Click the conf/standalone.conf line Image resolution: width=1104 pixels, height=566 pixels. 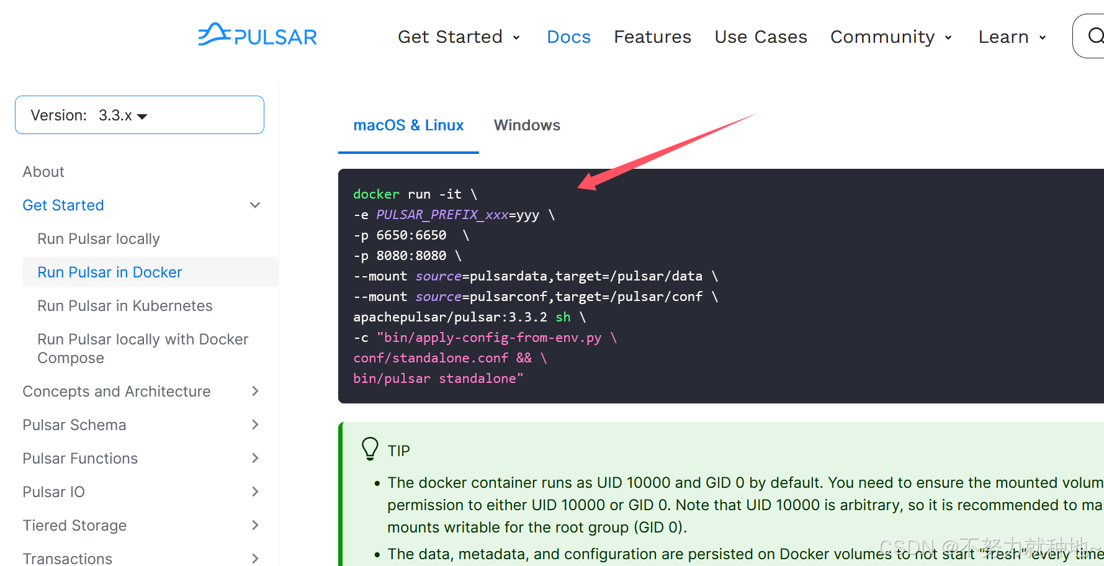(450, 358)
